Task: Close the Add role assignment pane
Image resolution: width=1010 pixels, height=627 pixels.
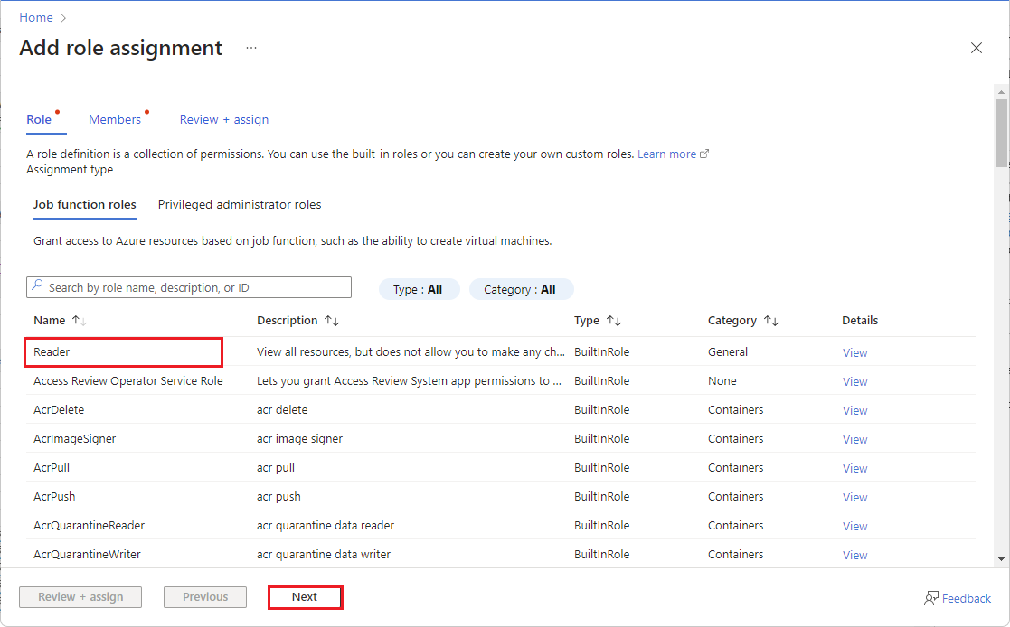Action: point(976,48)
